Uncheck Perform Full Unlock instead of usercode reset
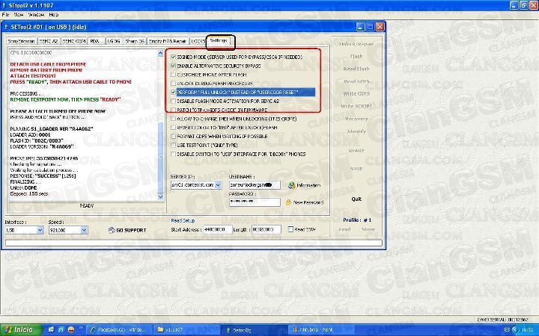Viewport: 539px width, 336px height. (173, 93)
